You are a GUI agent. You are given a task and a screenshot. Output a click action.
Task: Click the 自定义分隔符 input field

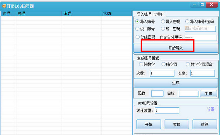coord(201,38)
